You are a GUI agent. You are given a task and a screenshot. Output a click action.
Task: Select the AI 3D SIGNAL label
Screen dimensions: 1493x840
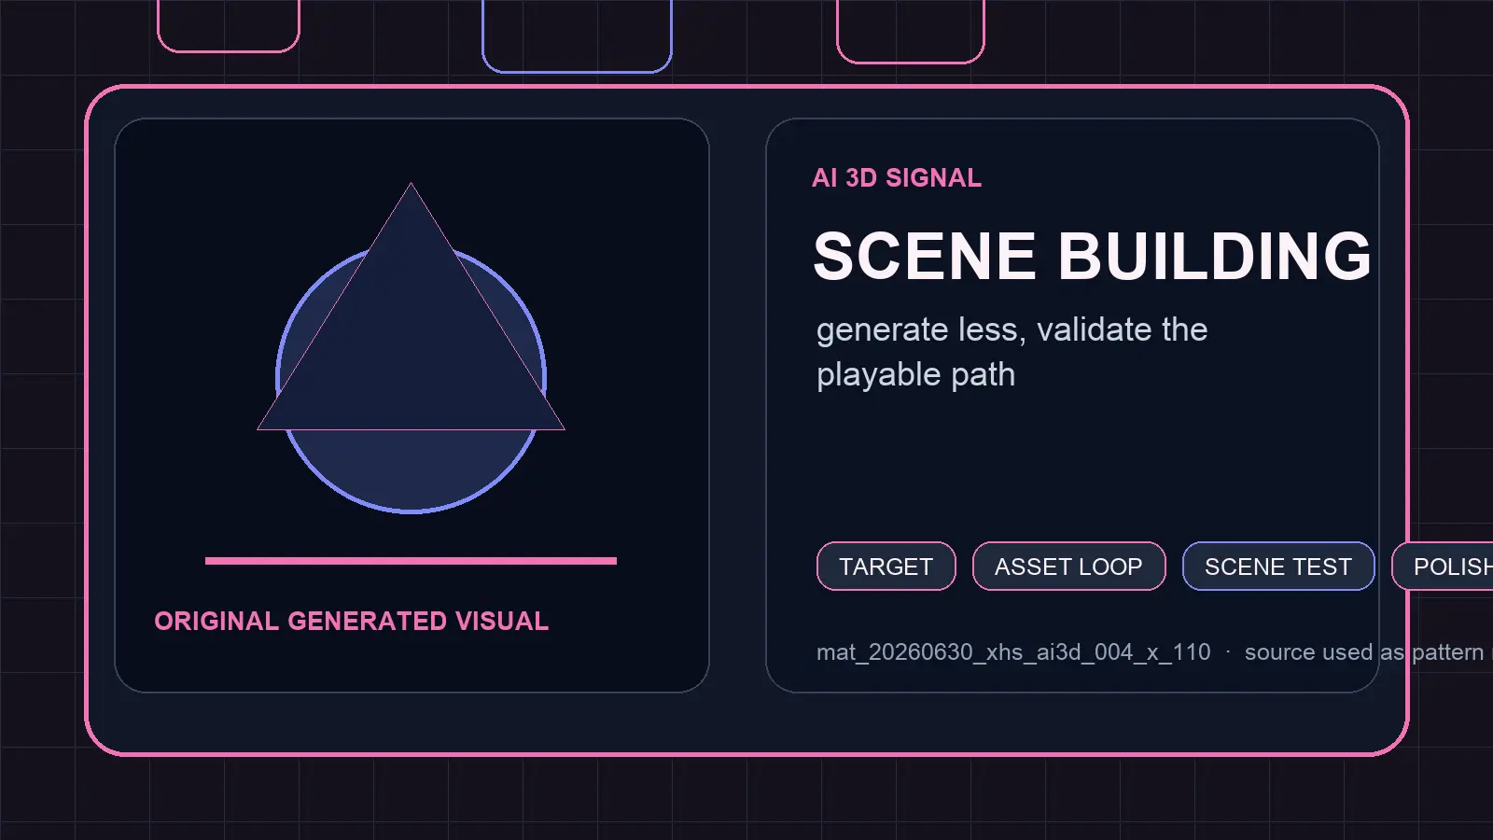point(897,178)
